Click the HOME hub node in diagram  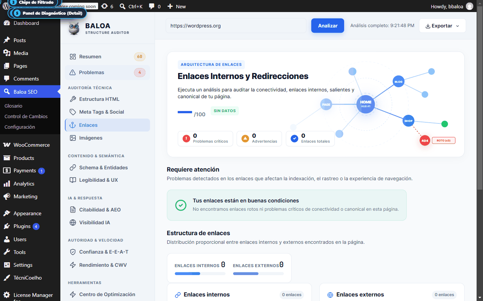tap(366, 104)
